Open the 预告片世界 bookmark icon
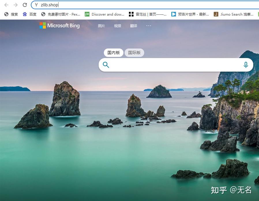259x201 pixels. (x=173, y=14)
